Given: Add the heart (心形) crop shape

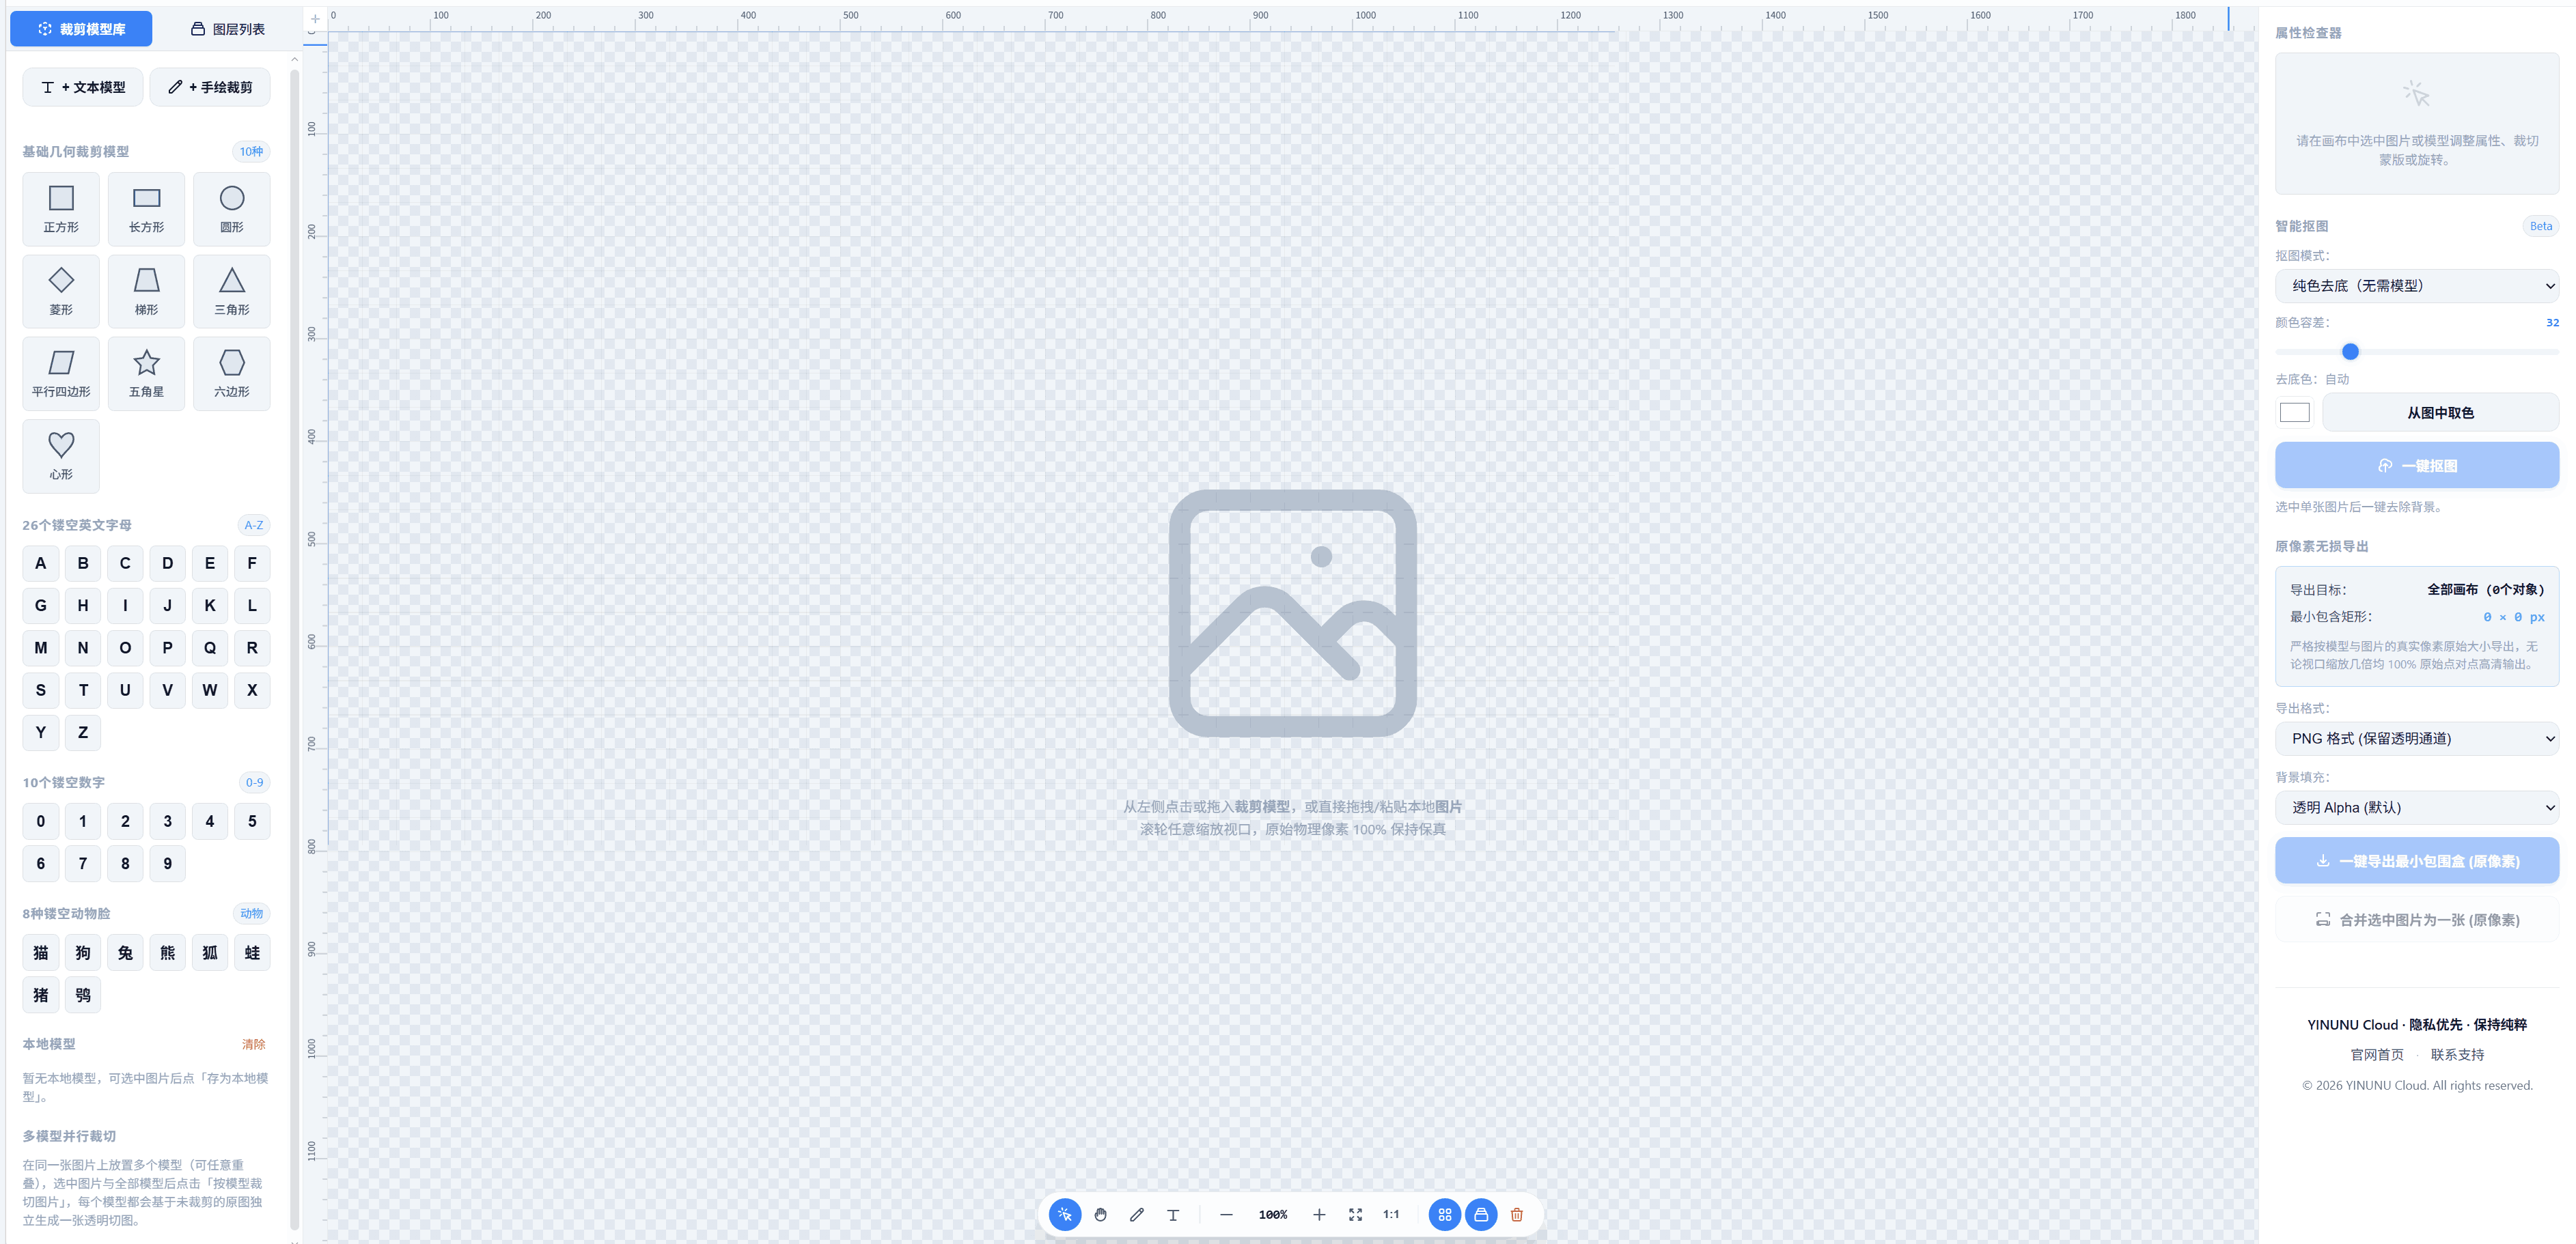Looking at the screenshot, I should coord(61,455).
